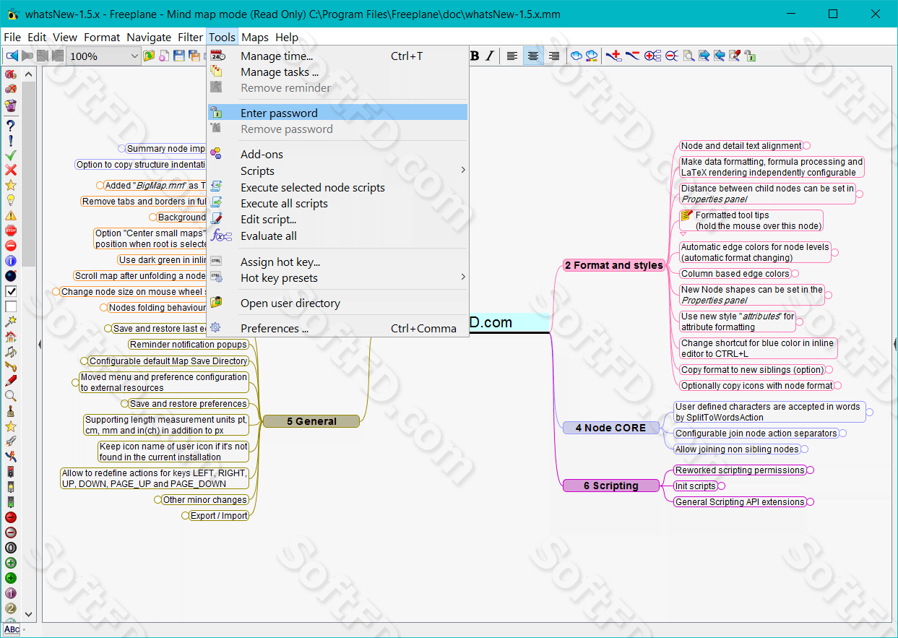Open the Edit menu
This screenshot has width=898, height=638.
(37, 37)
